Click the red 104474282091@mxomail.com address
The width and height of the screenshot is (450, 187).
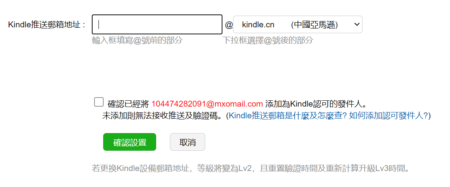[x=207, y=103]
